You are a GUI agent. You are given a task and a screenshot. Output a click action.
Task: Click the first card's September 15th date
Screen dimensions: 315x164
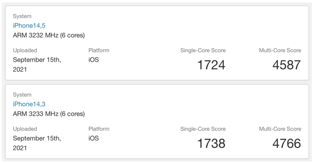click(37, 60)
